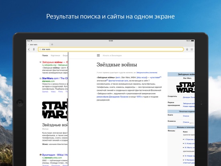
Task: Open the browser hamburger menu
Action: (192, 49)
